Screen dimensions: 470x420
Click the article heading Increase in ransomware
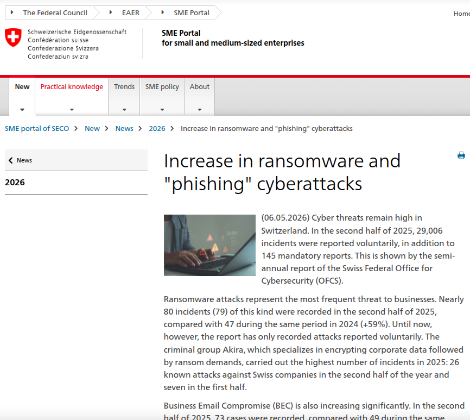282,172
